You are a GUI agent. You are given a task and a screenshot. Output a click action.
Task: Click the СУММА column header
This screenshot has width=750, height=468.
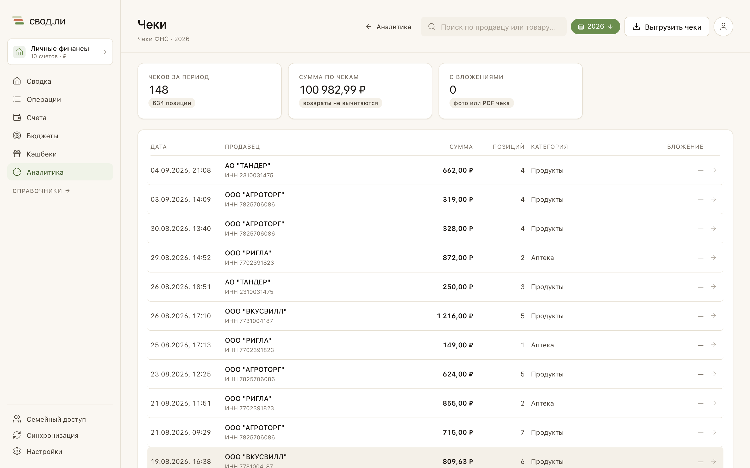point(461,147)
